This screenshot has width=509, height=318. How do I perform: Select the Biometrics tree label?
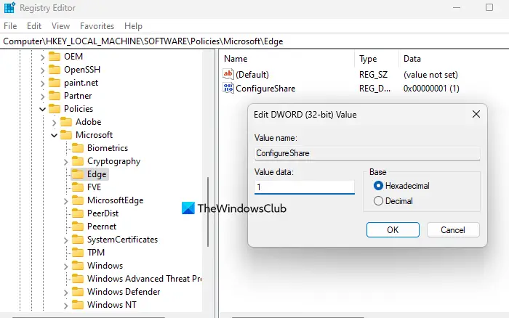tap(108, 148)
